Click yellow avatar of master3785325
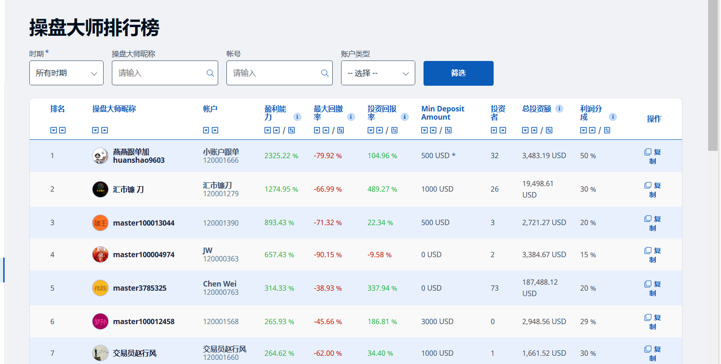 click(100, 288)
